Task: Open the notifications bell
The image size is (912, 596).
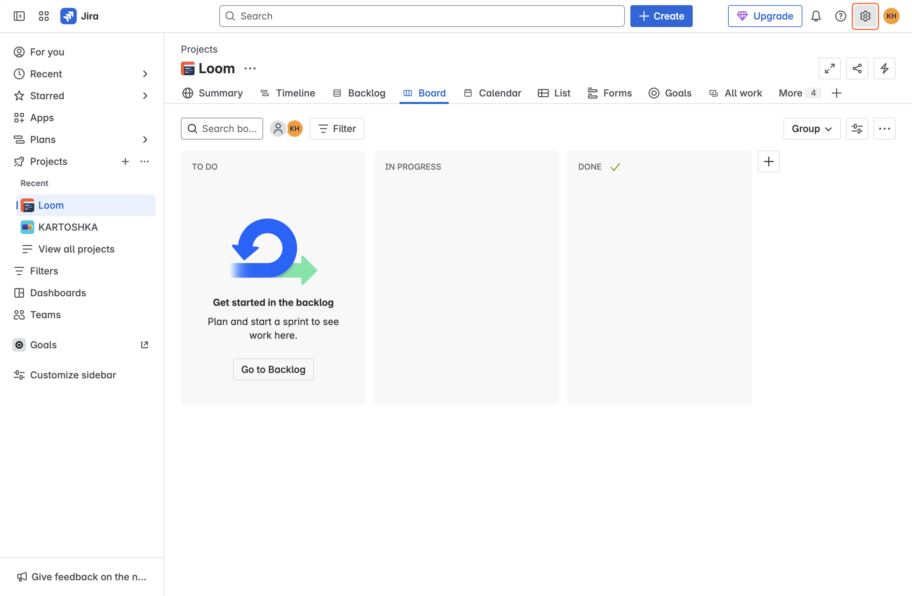Action: click(816, 16)
